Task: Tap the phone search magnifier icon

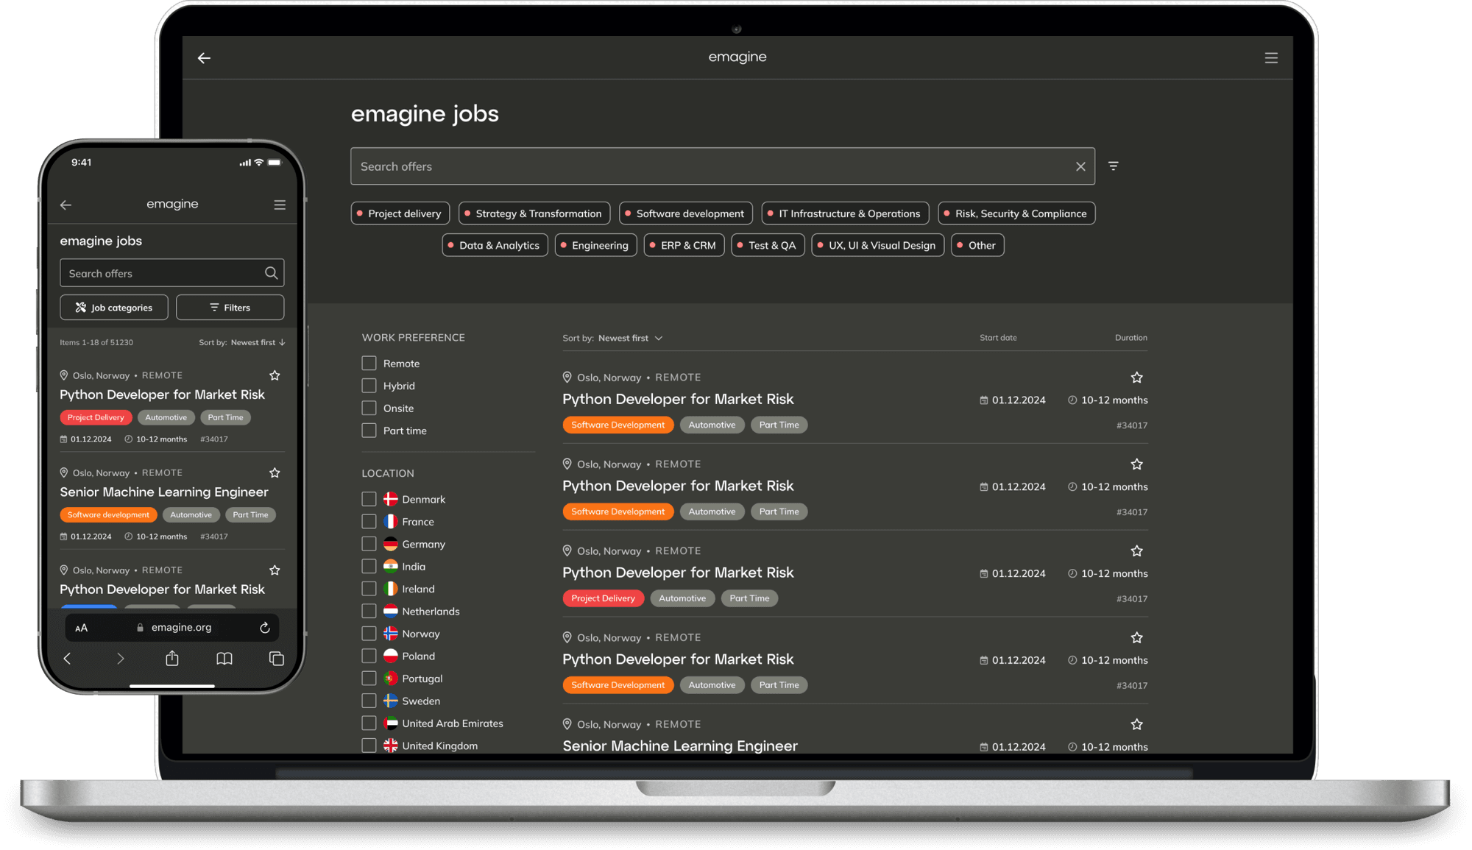Action: 272,273
